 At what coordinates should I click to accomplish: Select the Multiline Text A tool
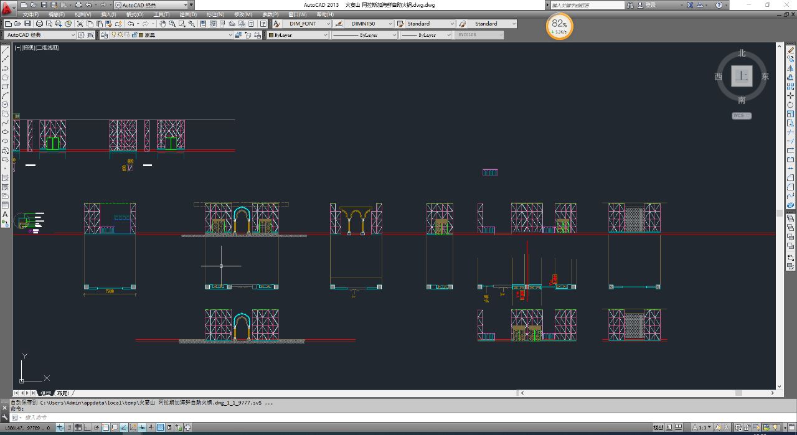(5, 214)
